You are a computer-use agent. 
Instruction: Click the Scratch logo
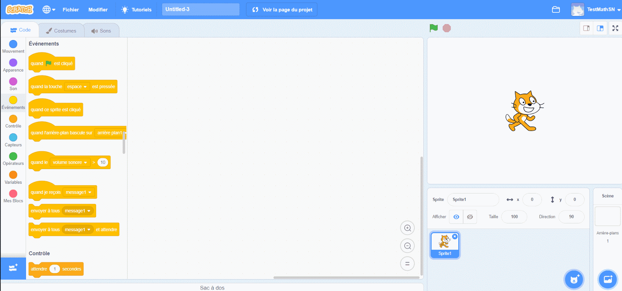coord(19,9)
